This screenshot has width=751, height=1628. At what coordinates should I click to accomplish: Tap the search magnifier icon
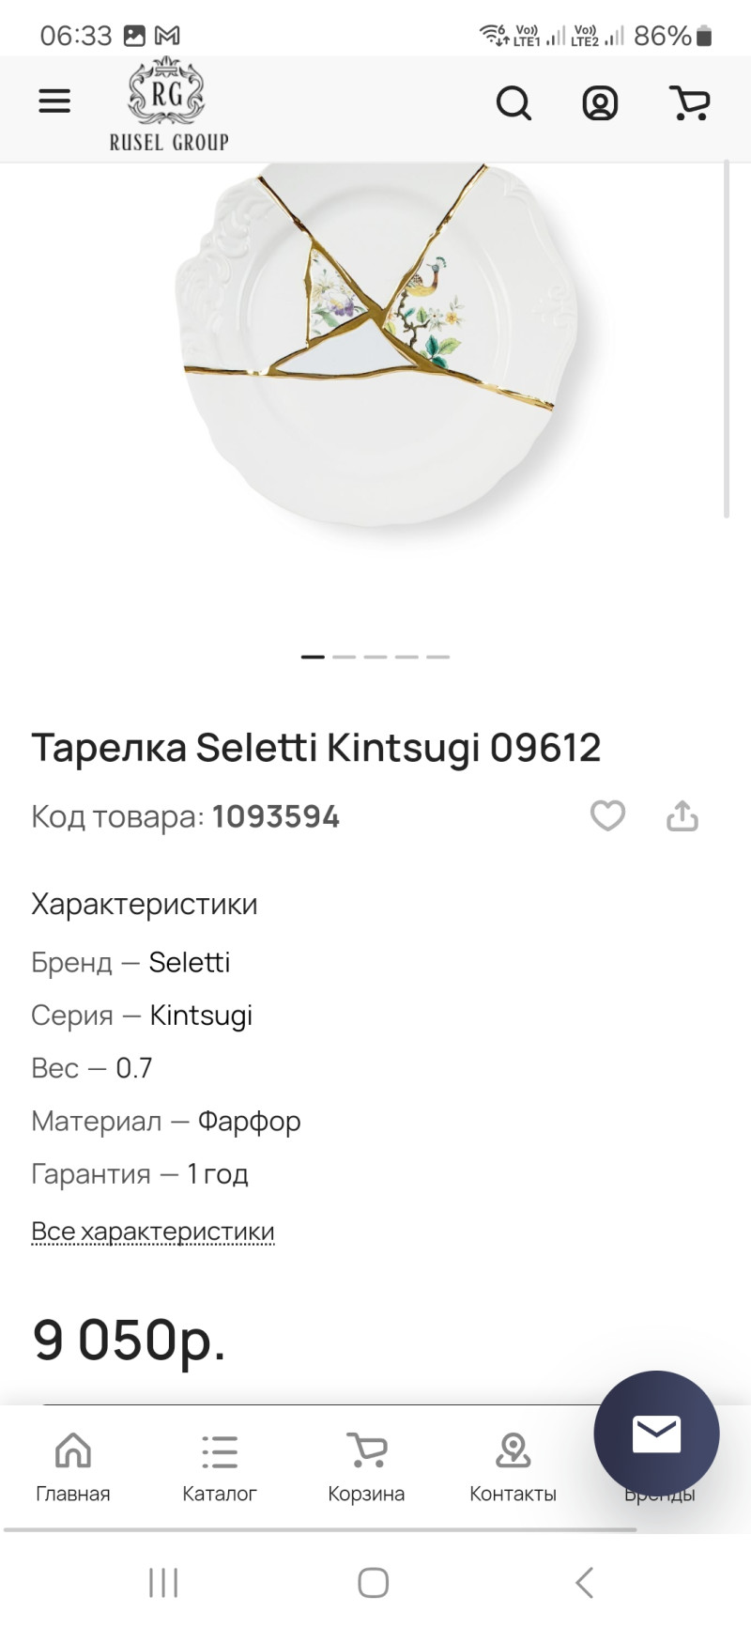click(513, 102)
